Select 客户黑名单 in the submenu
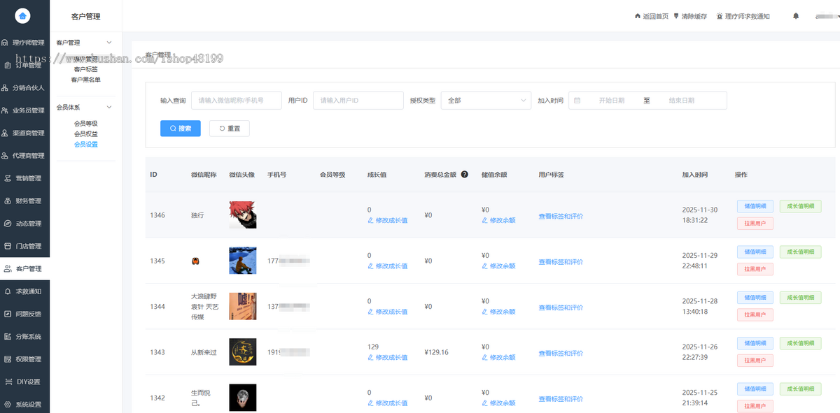 pyautogui.click(x=85, y=79)
